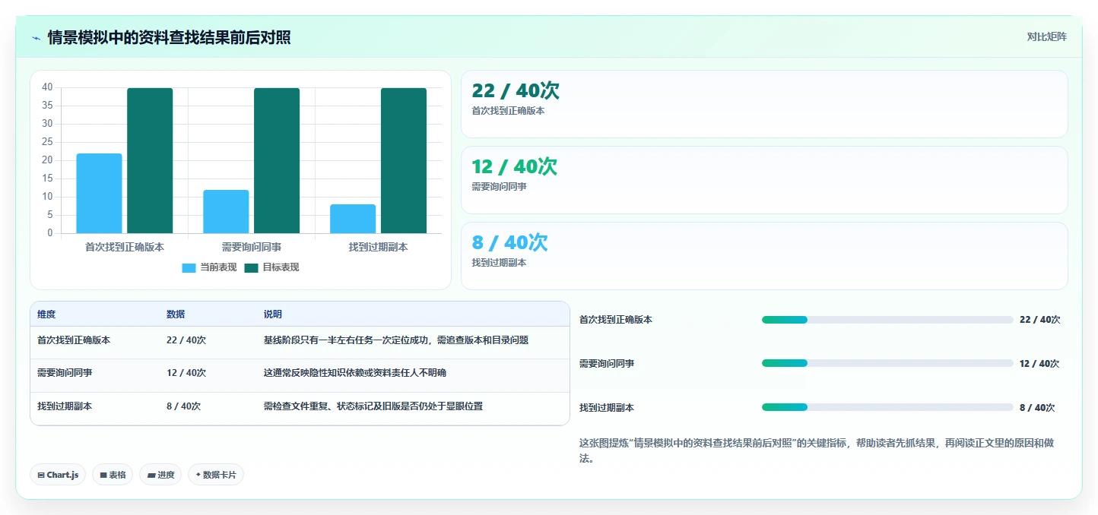Click the 需要询问同事 chart axis label

252,247
